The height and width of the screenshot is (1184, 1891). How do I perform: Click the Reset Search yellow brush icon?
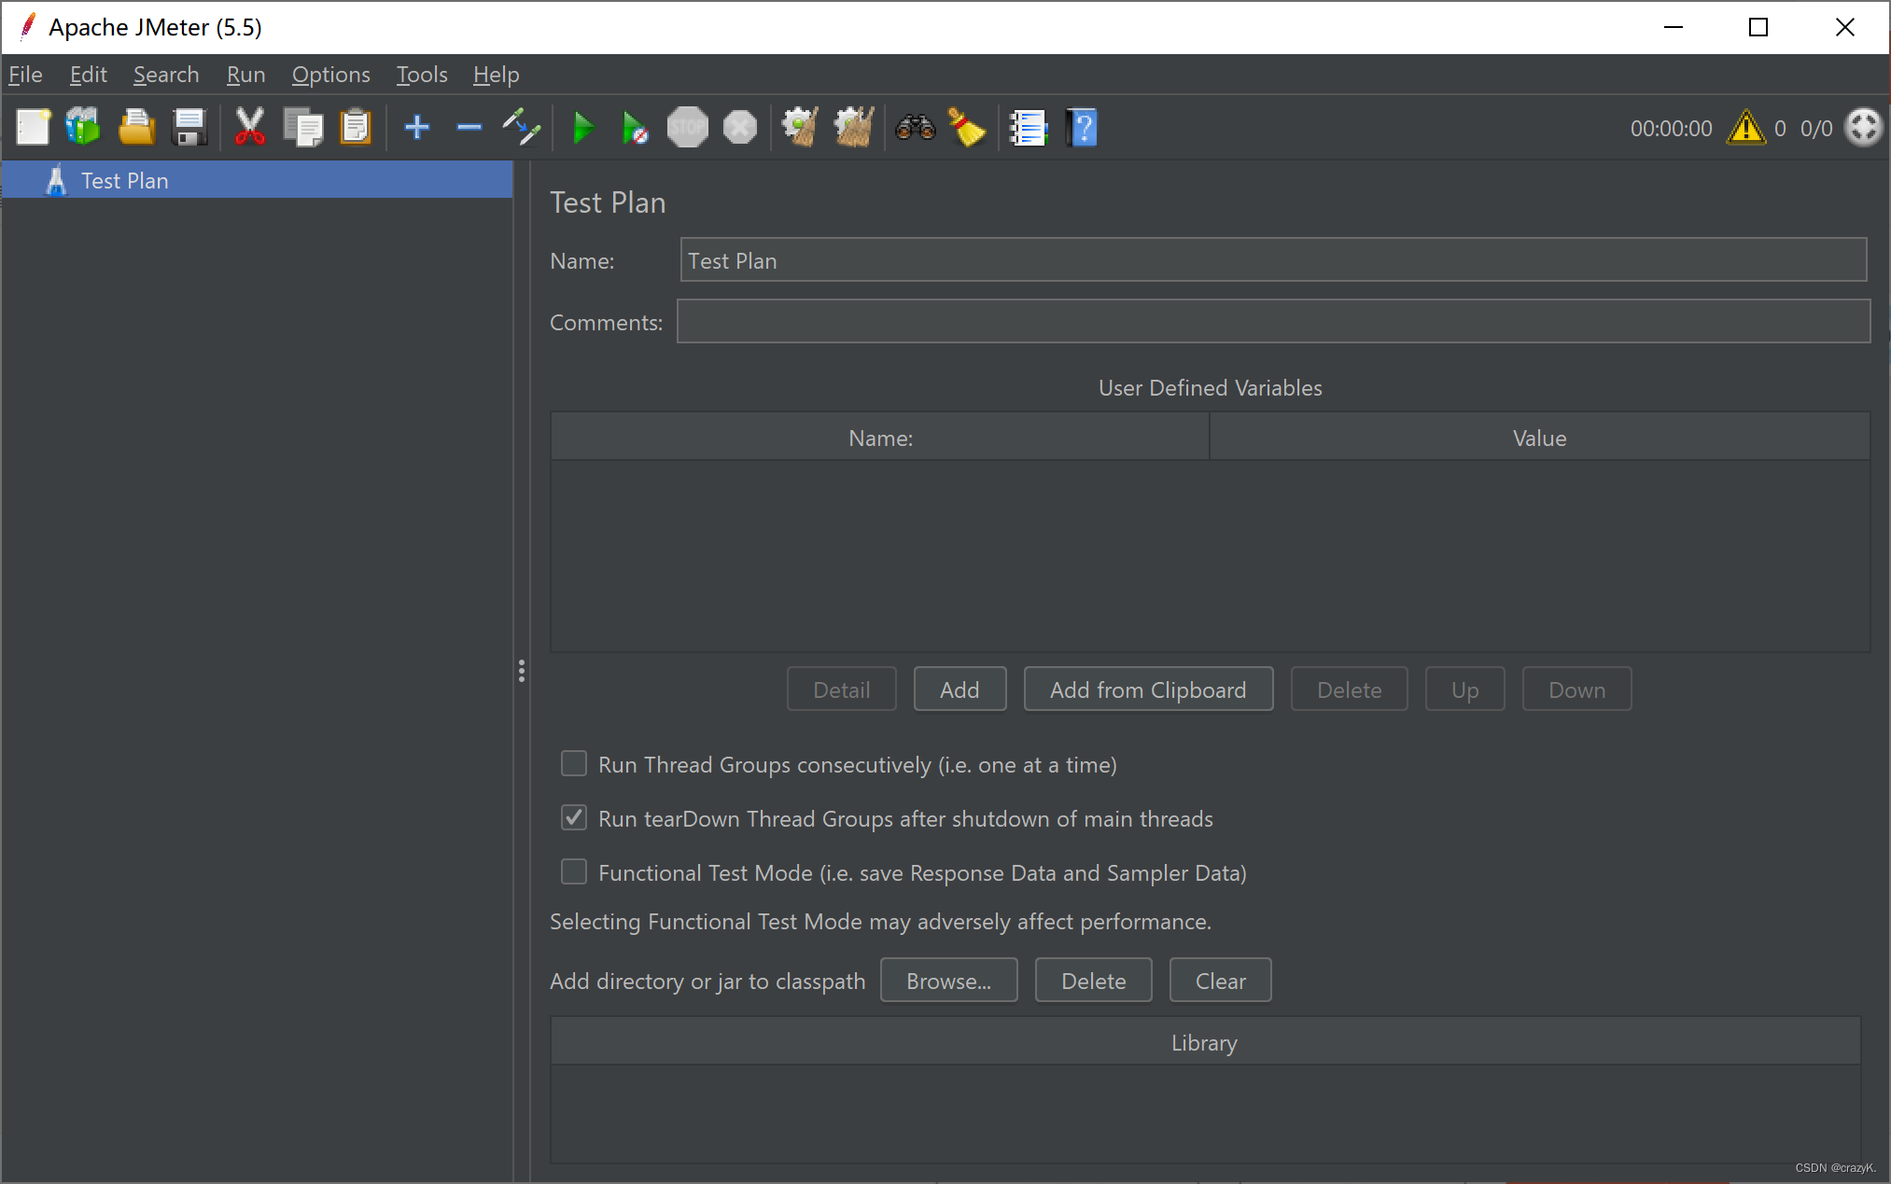pyautogui.click(x=967, y=128)
